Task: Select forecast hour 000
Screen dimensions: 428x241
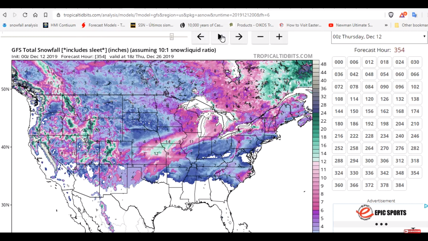Action: pyautogui.click(x=339, y=62)
